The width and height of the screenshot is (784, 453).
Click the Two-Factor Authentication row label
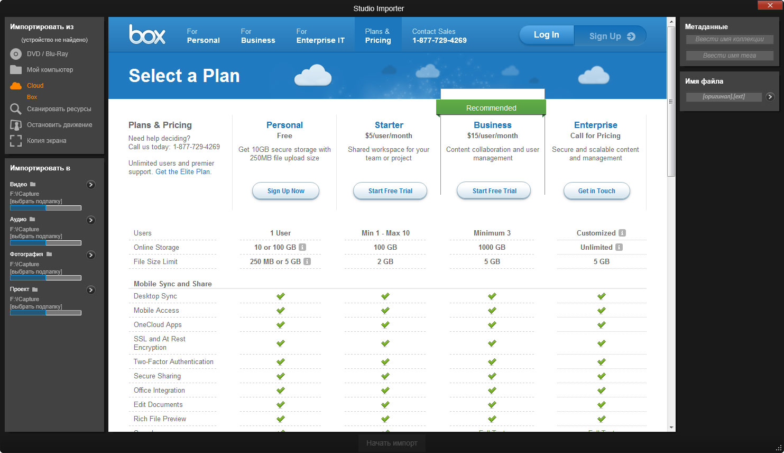point(173,362)
